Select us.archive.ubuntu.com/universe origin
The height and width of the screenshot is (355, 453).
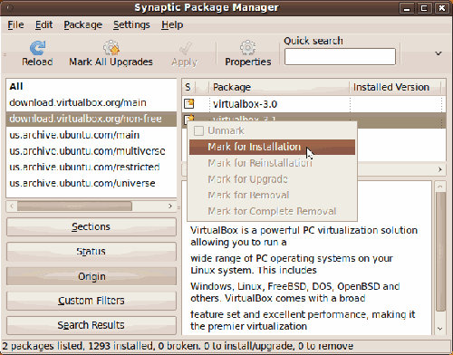[92, 183]
